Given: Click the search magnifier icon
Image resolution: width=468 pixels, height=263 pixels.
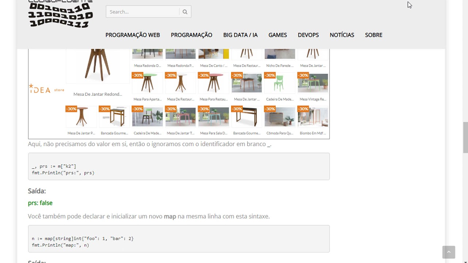Looking at the screenshot, I should 185,12.
